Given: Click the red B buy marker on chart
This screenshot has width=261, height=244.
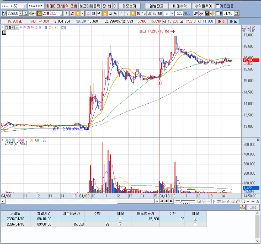Looking at the screenshot, I should 160,82.
